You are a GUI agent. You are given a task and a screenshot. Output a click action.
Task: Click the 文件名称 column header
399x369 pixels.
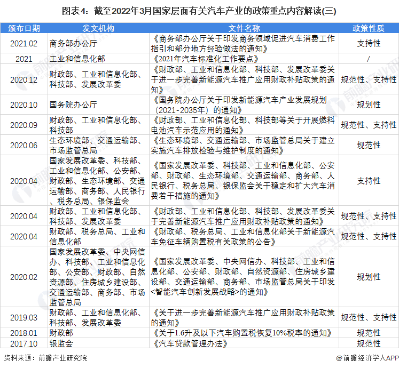point(244,28)
